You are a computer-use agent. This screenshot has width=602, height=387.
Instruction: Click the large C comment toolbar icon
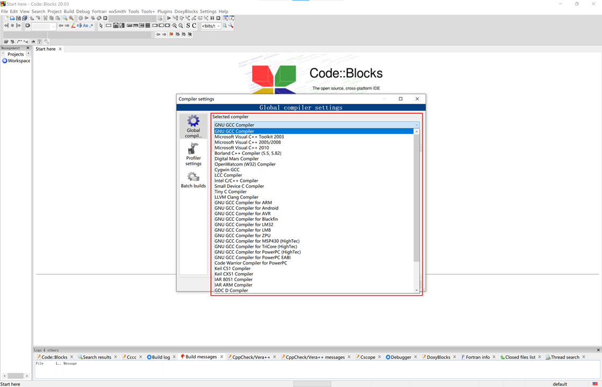tap(194, 26)
